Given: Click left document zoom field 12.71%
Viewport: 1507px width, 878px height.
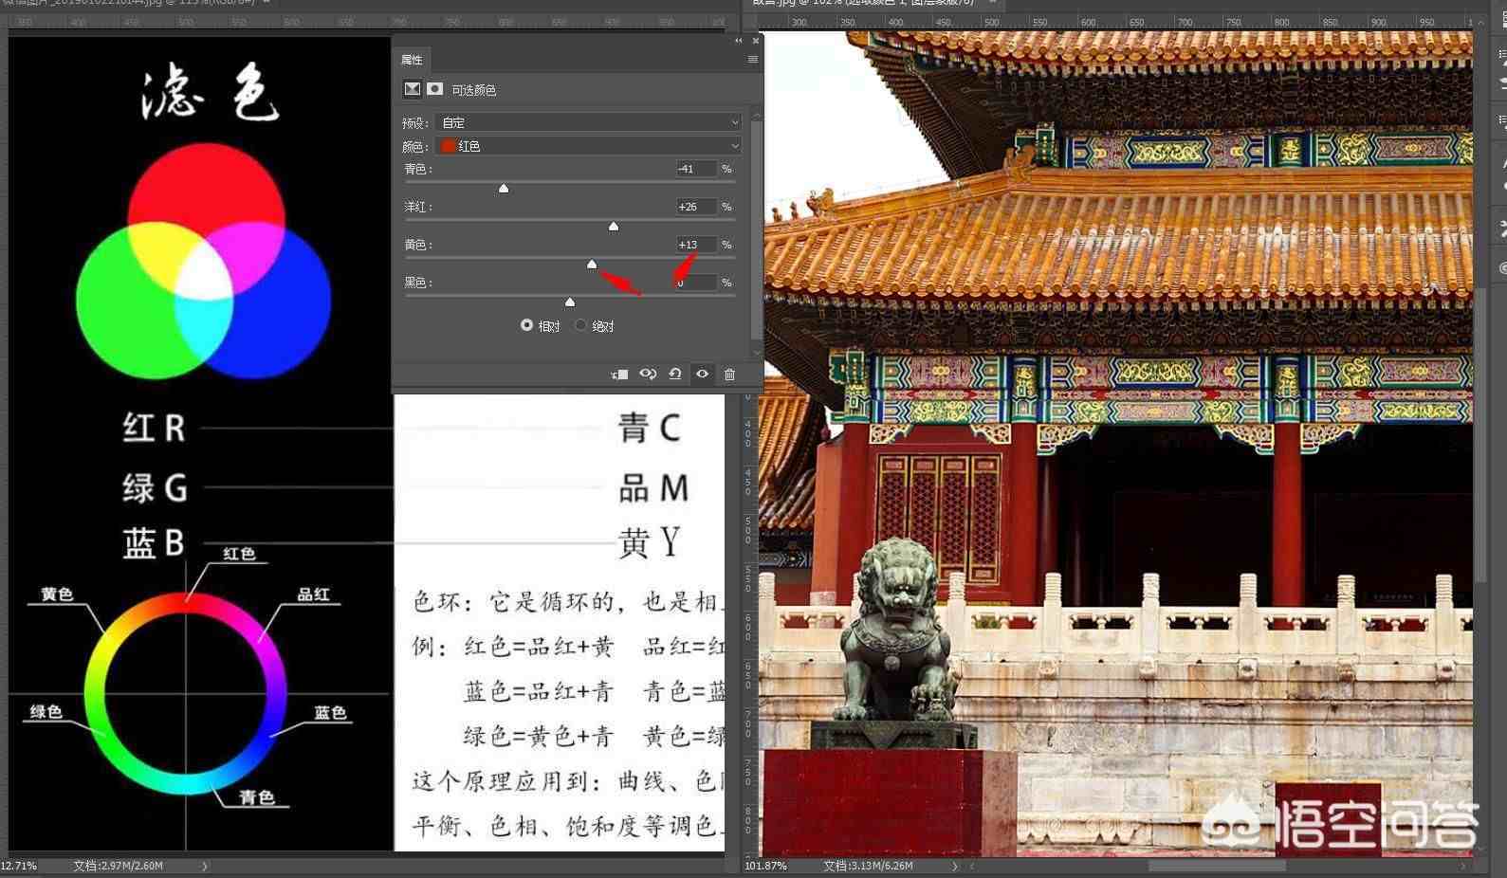Looking at the screenshot, I should point(19,866).
